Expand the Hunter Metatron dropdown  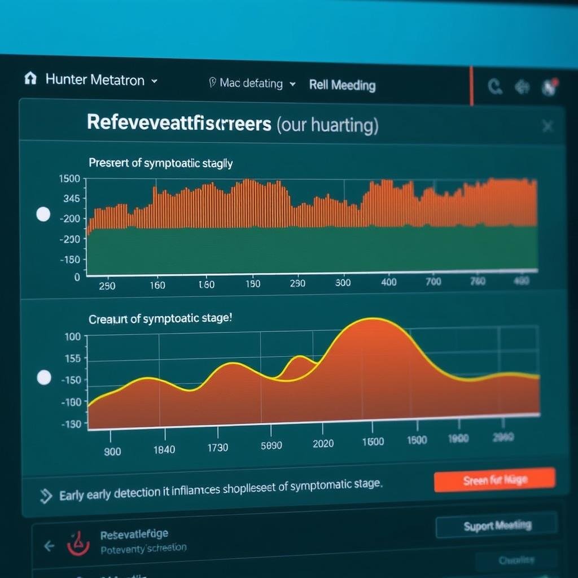click(154, 81)
